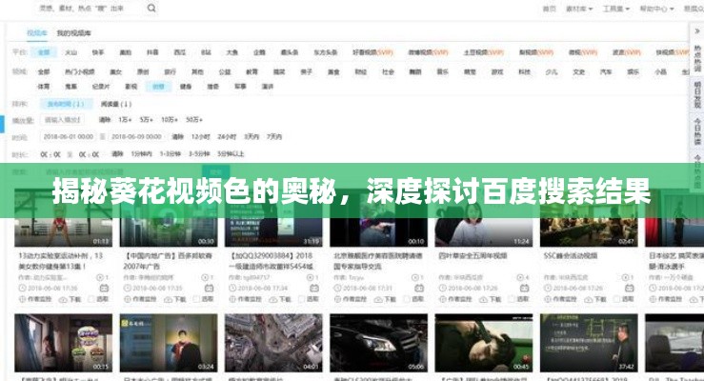Open calendar icon on 四叶草安全五周年视频 card
The image size is (704, 381).
[524, 288]
